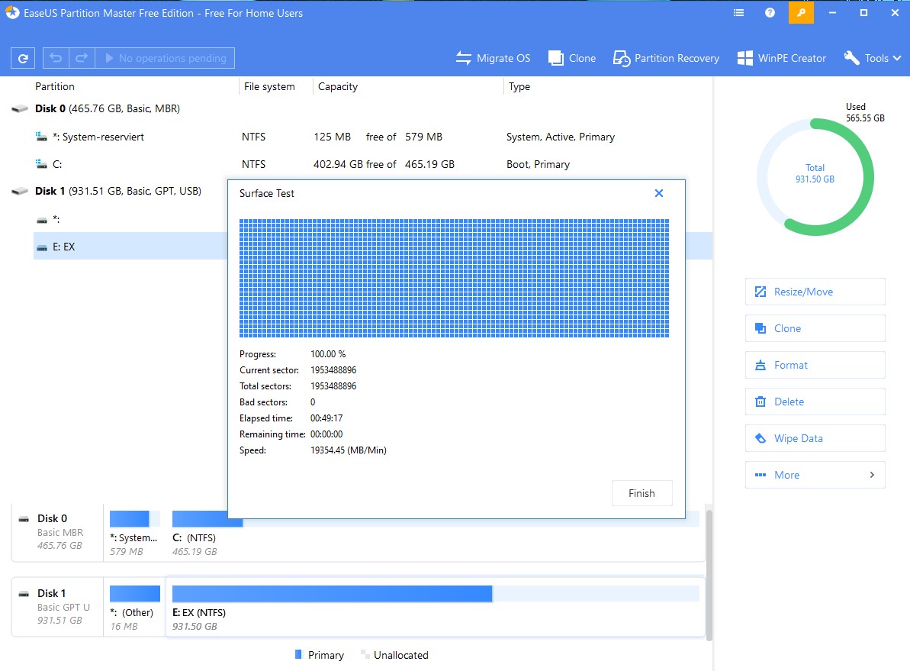This screenshot has width=910, height=671.
Task: Select E: EX partition row
Action: pyautogui.click(x=130, y=247)
